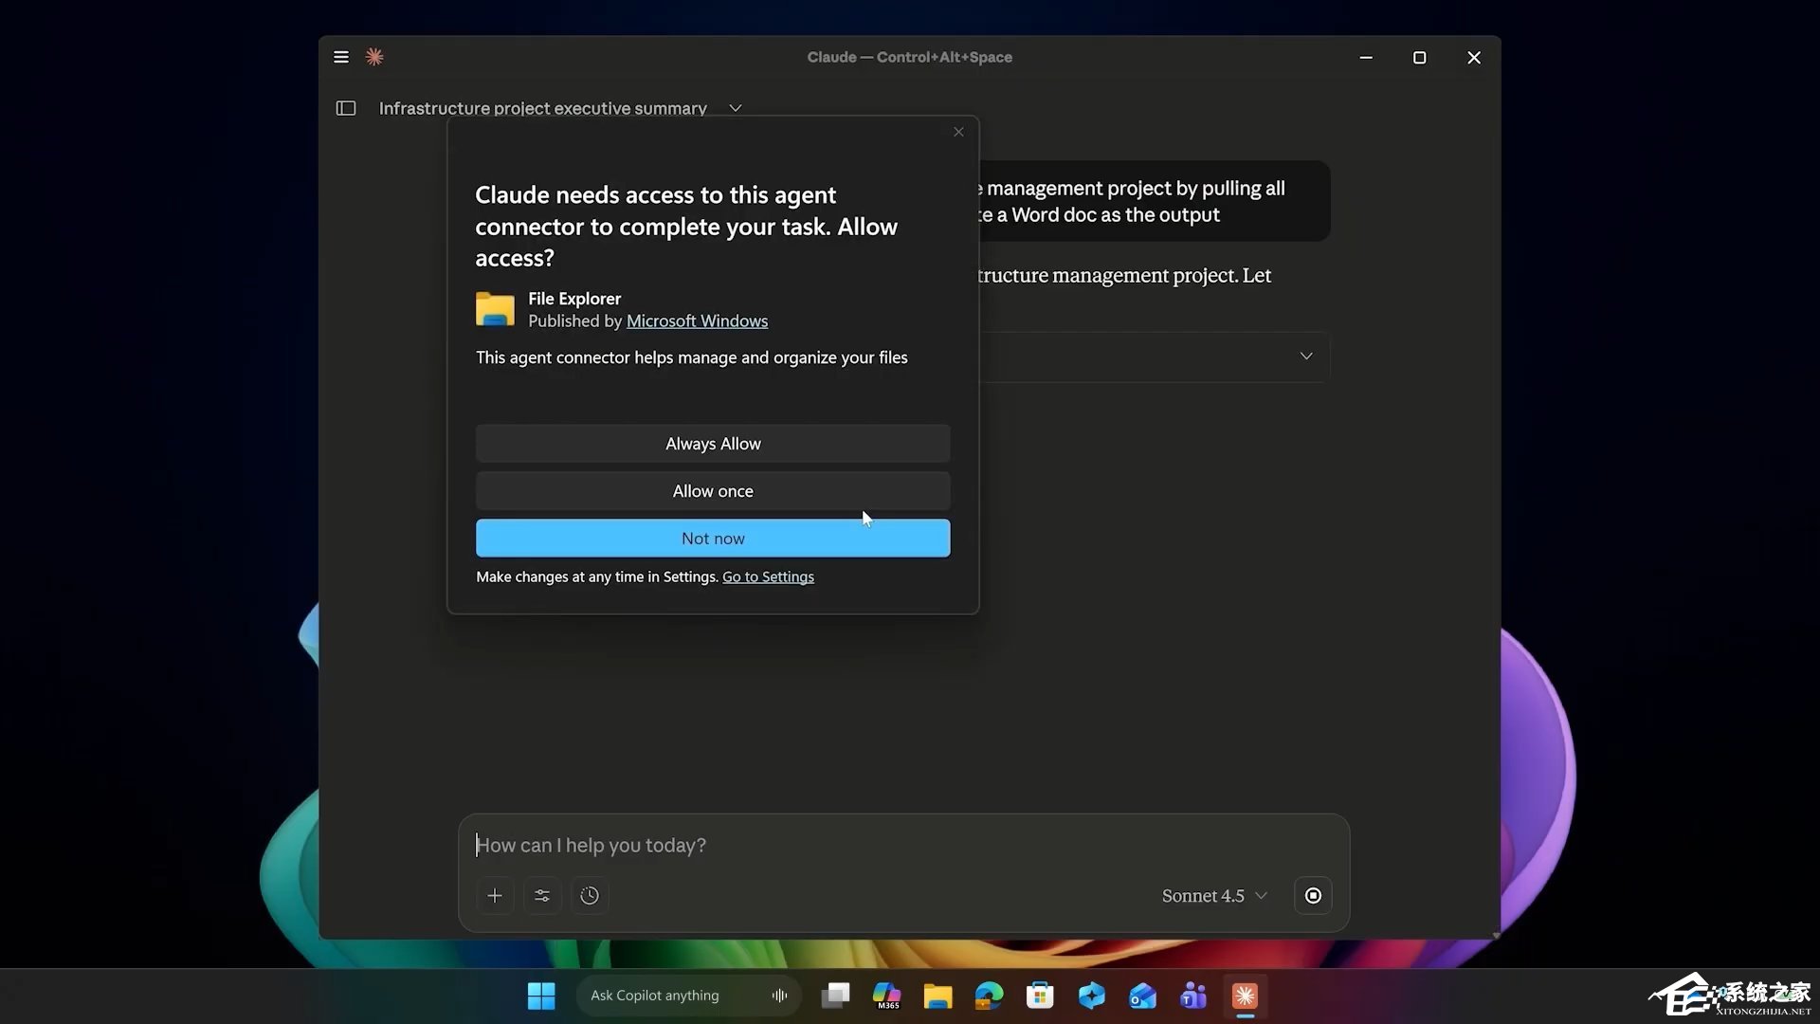Click the plus attachment button
This screenshot has width=1820, height=1024.
(x=495, y=895)
